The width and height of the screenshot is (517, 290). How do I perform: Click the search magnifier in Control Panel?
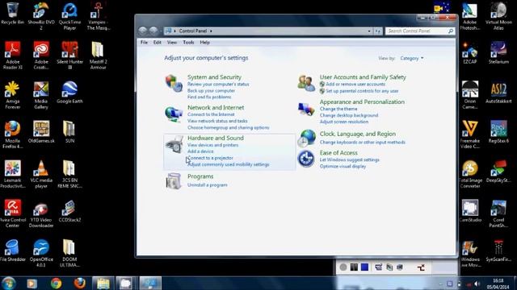[451, 31]
